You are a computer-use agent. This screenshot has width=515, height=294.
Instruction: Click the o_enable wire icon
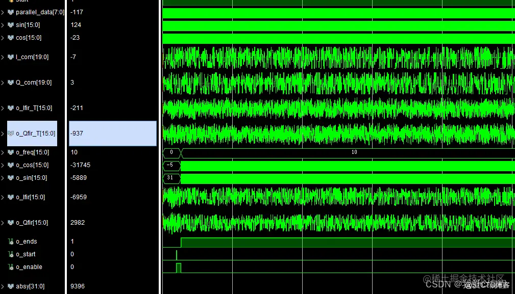(11, 267)
